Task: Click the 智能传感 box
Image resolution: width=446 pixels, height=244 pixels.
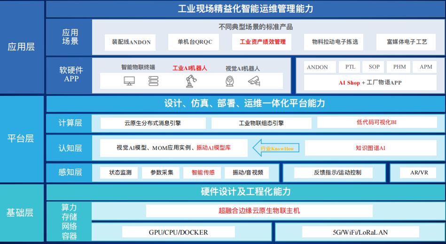Action: [x=203, y=173]
